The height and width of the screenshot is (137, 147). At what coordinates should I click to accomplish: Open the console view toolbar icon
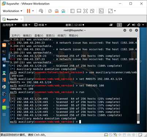point(101,11)
